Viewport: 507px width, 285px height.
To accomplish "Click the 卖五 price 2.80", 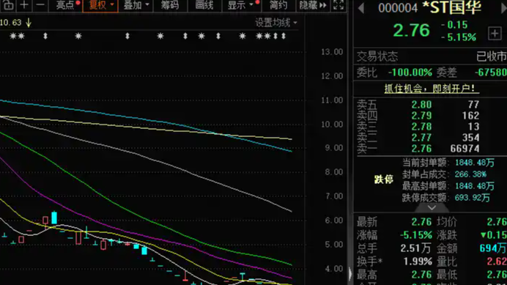I will [421, 105].
